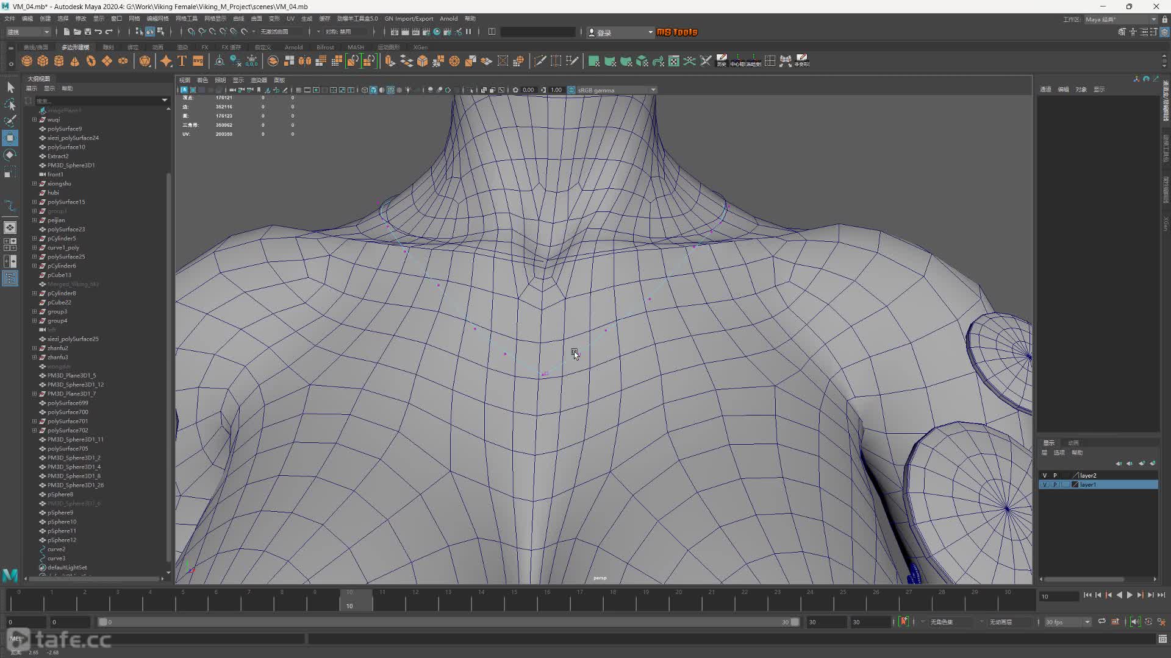Click the current frame input field showing 10
Screen dimensions: 1171x658
[x=1059, y=596]
